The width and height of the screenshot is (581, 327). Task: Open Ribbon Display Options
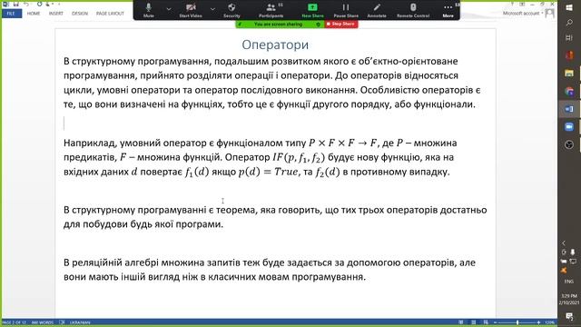pyautogui.click(x=522, y=4)
